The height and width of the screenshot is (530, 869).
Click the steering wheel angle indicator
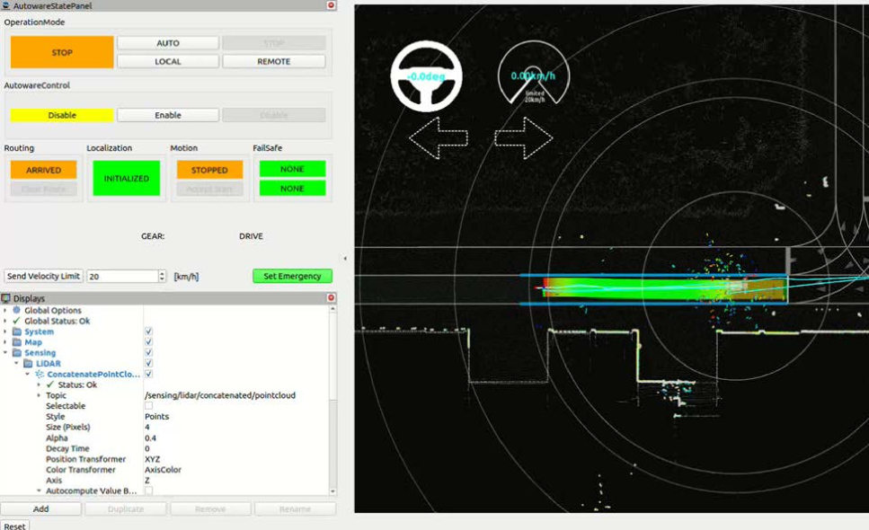[426, 76]
